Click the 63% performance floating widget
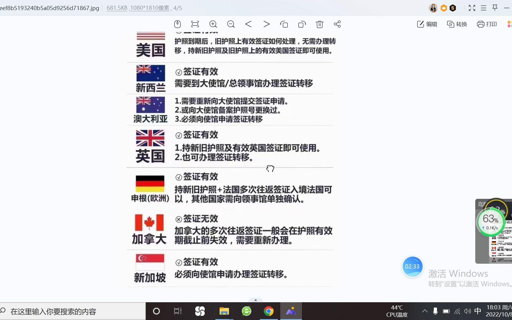This screenshot has height=320, width=512. click(x=491, y=222)
